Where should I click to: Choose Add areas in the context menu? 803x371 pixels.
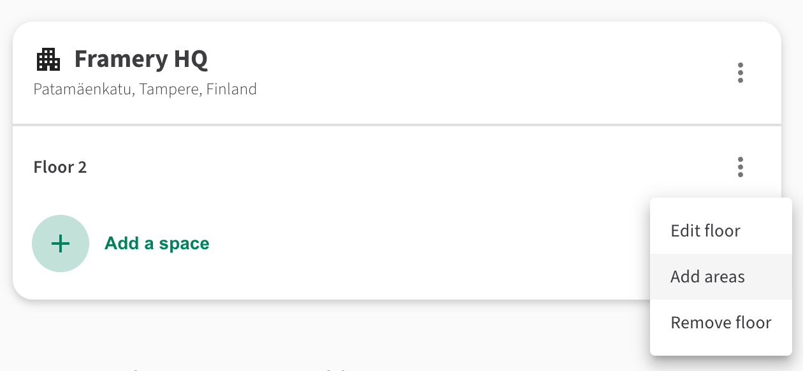tap(707, 277)
